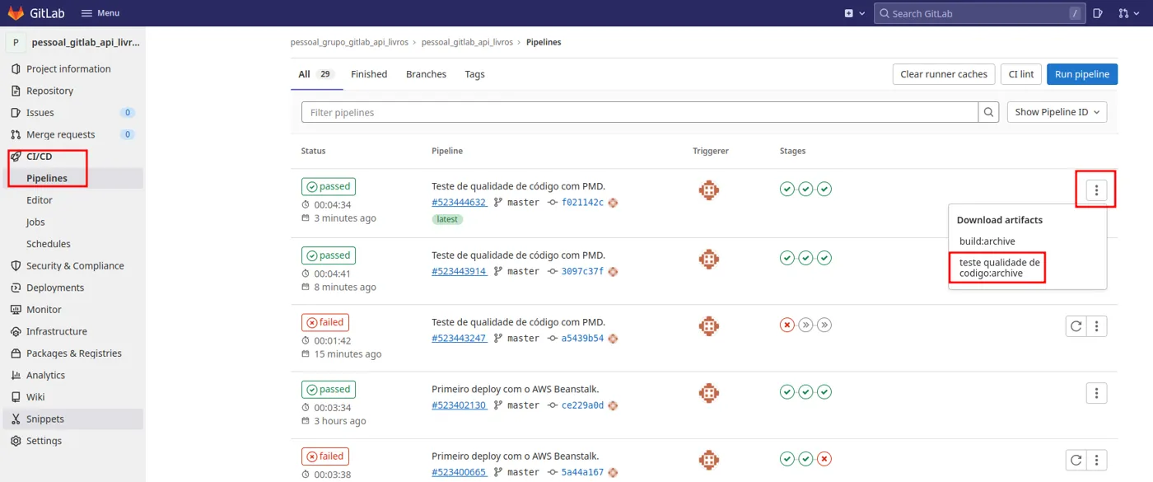Download build:archive artifact

(987, 241)
